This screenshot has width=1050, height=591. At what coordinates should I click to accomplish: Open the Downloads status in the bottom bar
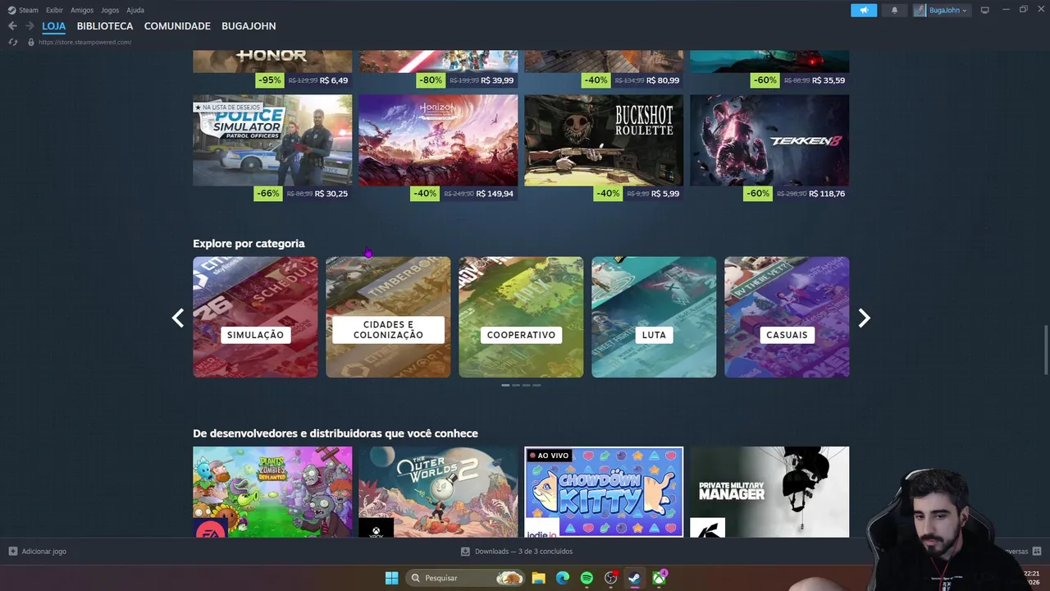(517, 552)
